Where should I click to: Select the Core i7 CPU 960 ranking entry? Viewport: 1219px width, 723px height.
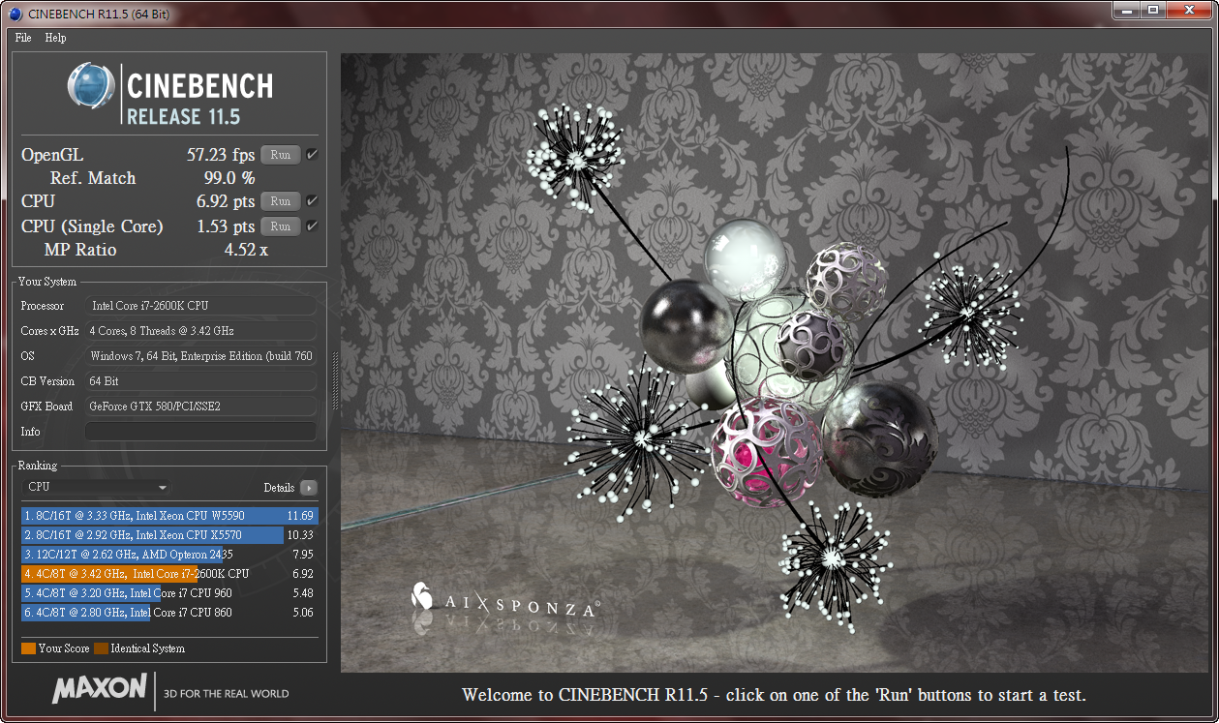[169, 593]
